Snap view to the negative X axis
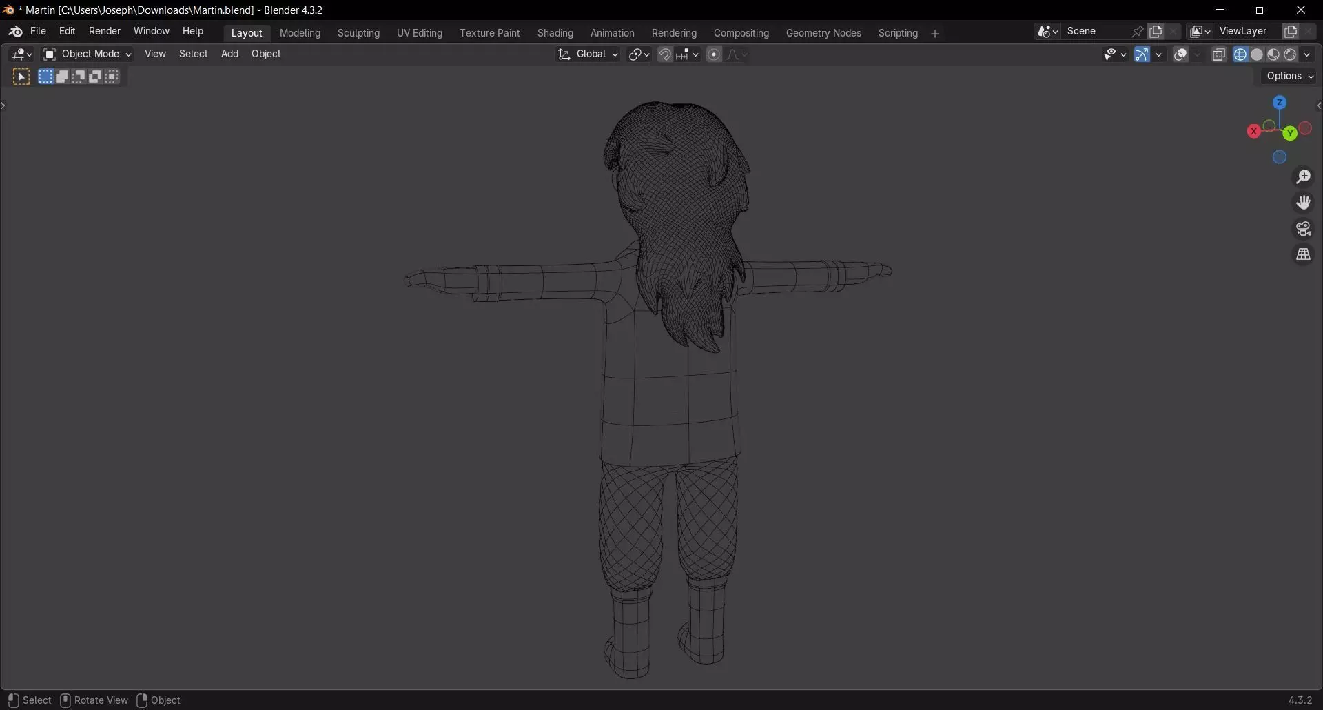Image resolution: width=1323 pixels, height=710 pixels. pyautogui.click(x=1305, y=129)
